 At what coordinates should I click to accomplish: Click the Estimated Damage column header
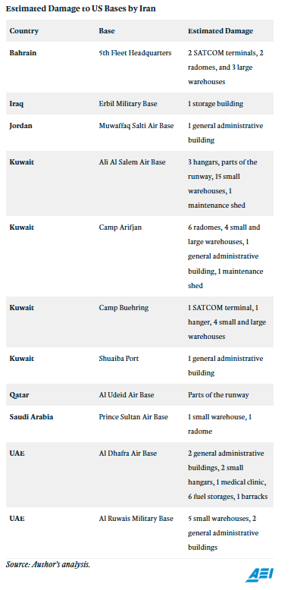(220, 31)
